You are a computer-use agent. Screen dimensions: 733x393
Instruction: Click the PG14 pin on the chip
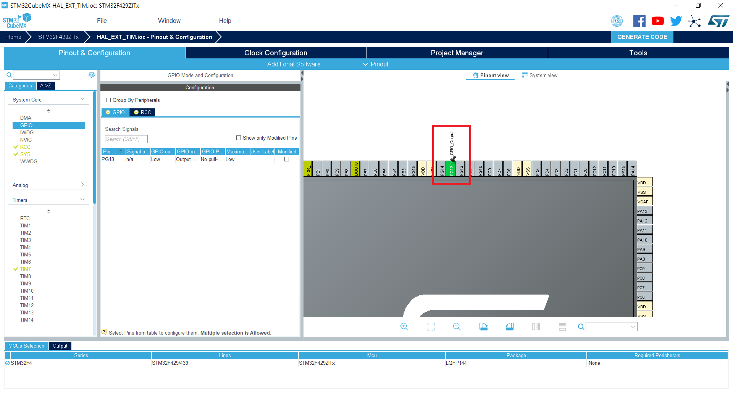coord(441,169)
